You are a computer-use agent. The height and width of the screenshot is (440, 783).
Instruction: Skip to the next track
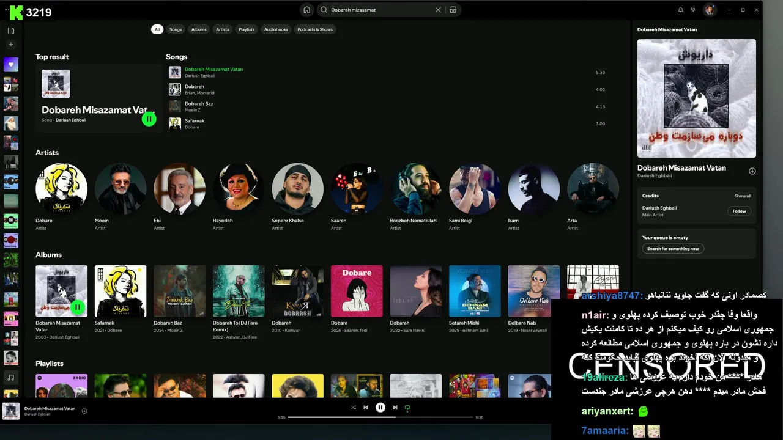coord(395,408)
